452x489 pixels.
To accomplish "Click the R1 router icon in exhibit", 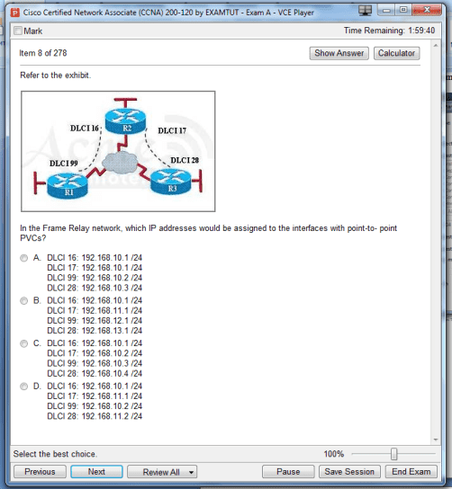I will (68, 186).
